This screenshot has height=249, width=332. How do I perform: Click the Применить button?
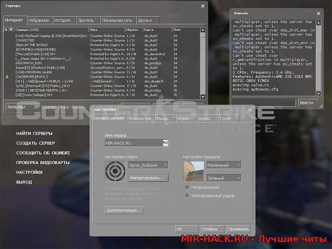point(239,229)
